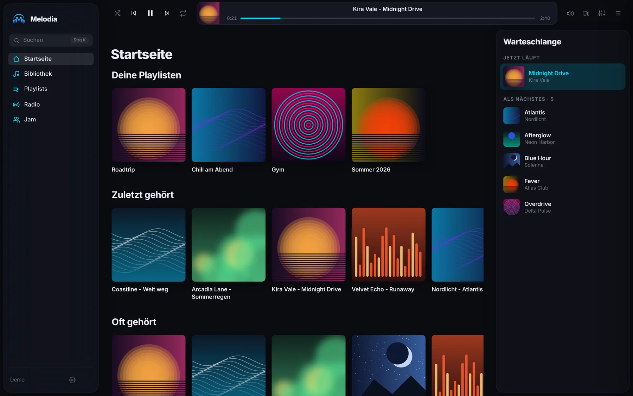
Task: Select Midnight Drive in Jetzt läuft
Action: tap(562, 76)
